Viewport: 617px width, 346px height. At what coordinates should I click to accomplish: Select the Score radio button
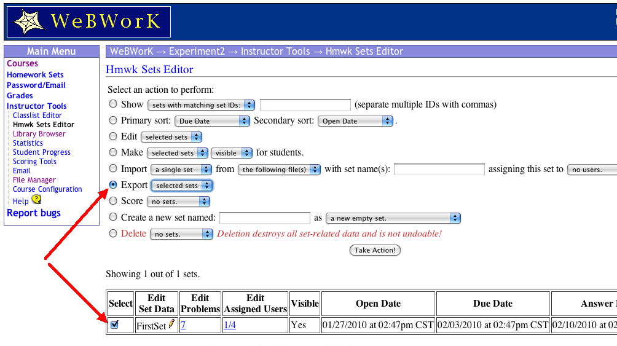pos(113,201)
